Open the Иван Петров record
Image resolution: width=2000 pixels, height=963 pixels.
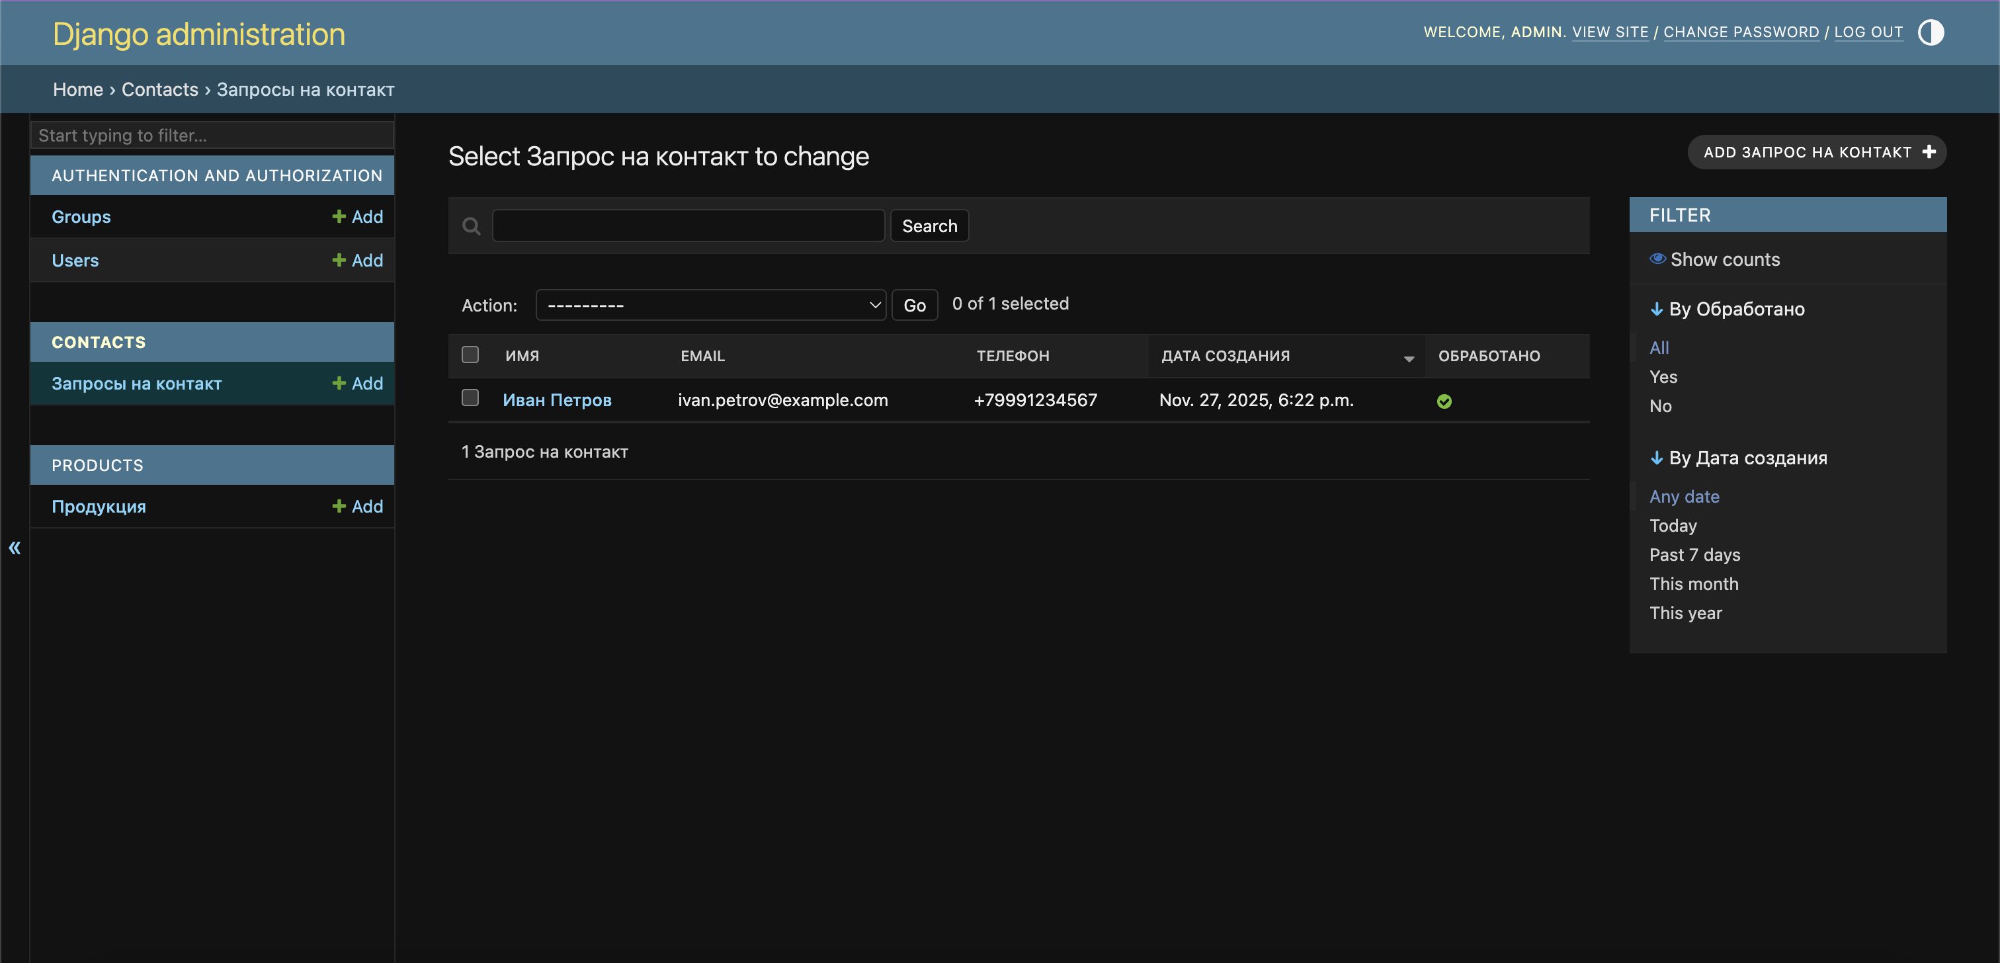click(x=558, y=399)
